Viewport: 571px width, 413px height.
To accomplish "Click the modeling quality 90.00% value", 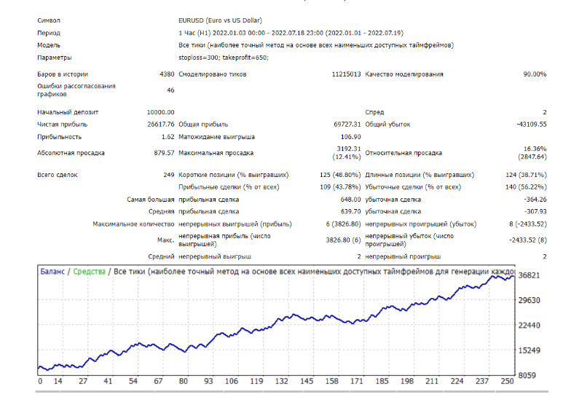I will 535,74.
